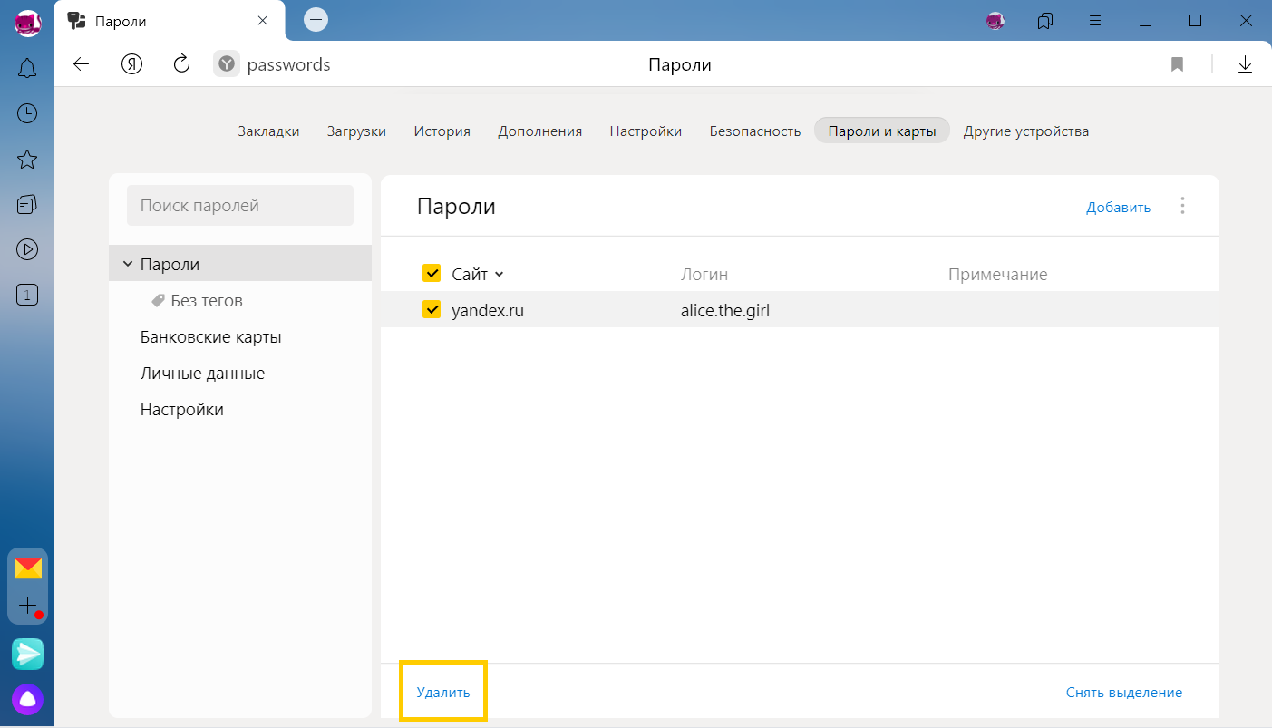The width and height of the screenshot is (1272, 728).
Task: Switch to Закладки tab
Action: click(x=268, y=131)
